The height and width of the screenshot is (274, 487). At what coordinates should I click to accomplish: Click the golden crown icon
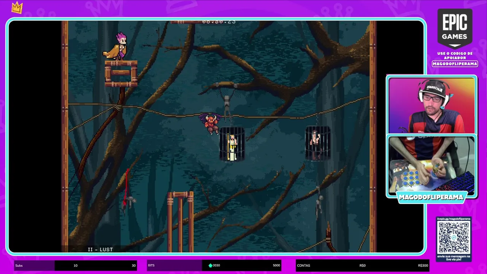17,7
